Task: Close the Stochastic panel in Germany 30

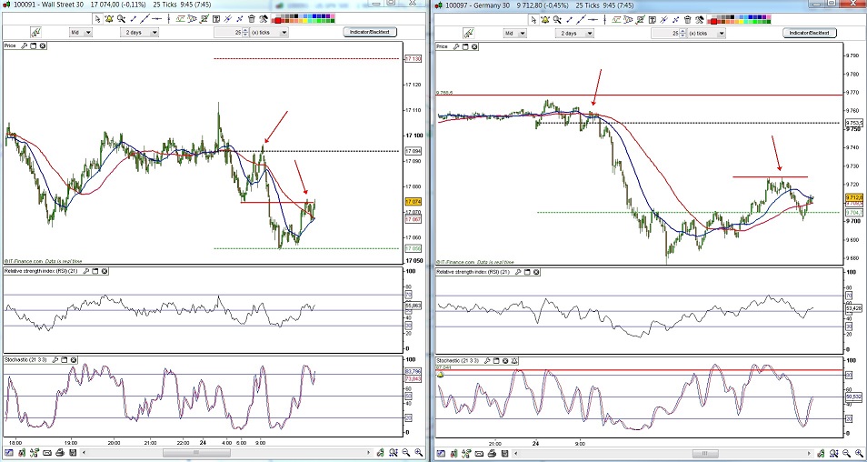Action: coord(504,360)
